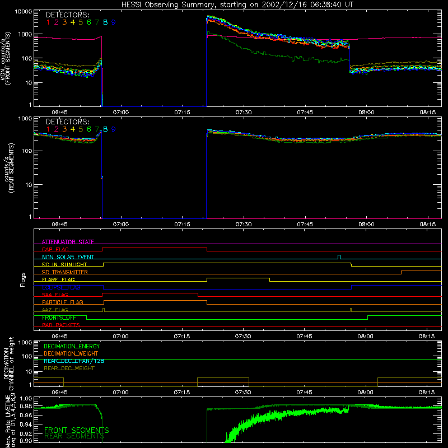Image resolution: width=448 pixels, height=448 pixels.
Task: Click the ATTENUATOR_STATE flag label
Action: click(68, 242)
